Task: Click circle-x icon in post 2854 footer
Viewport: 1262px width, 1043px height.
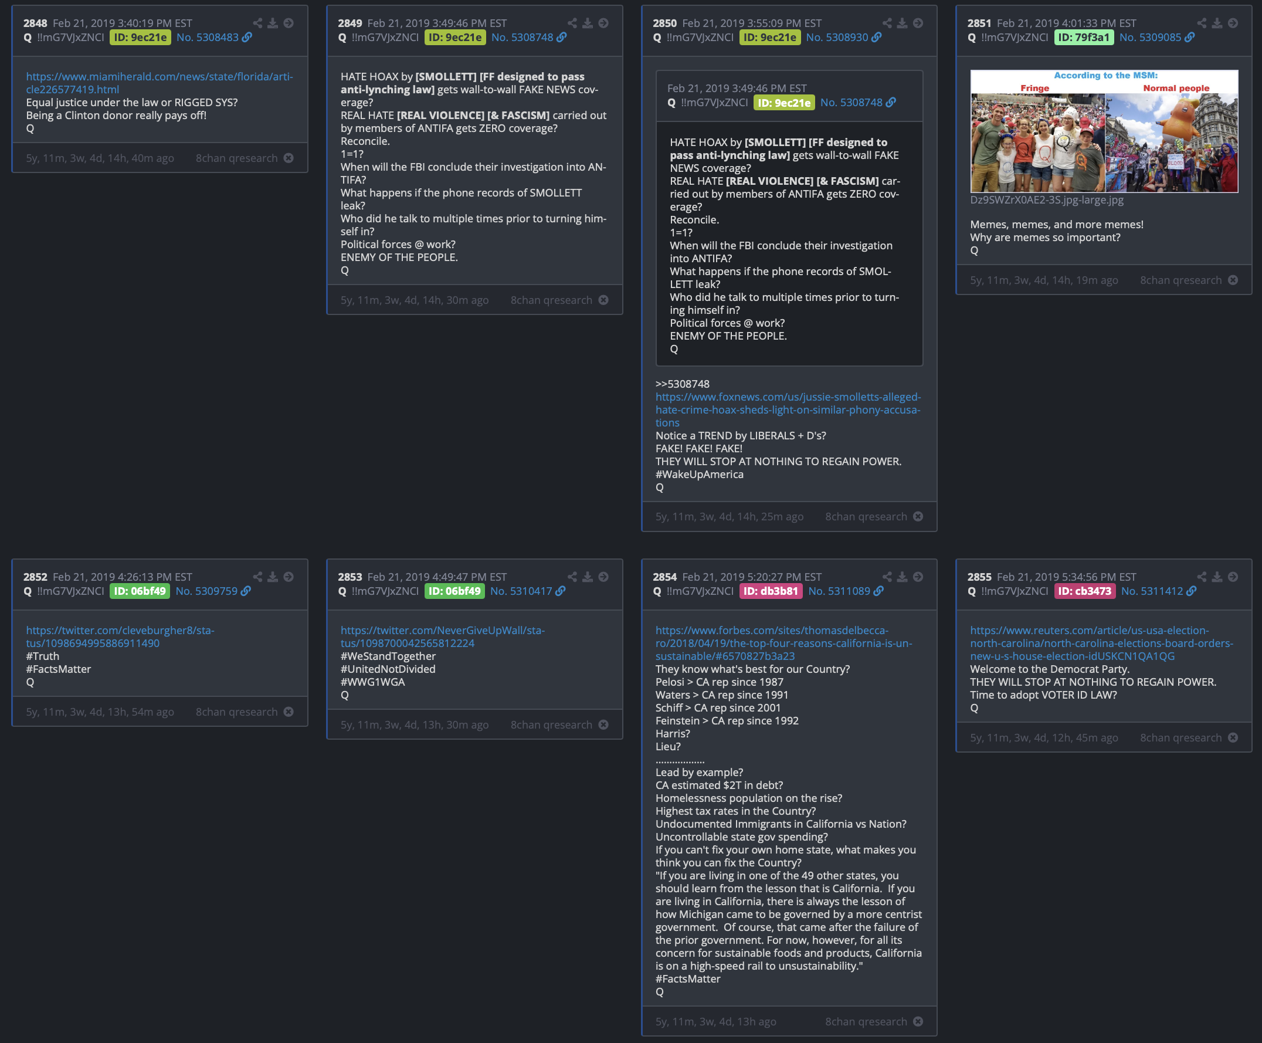Action: [918, 1021]
